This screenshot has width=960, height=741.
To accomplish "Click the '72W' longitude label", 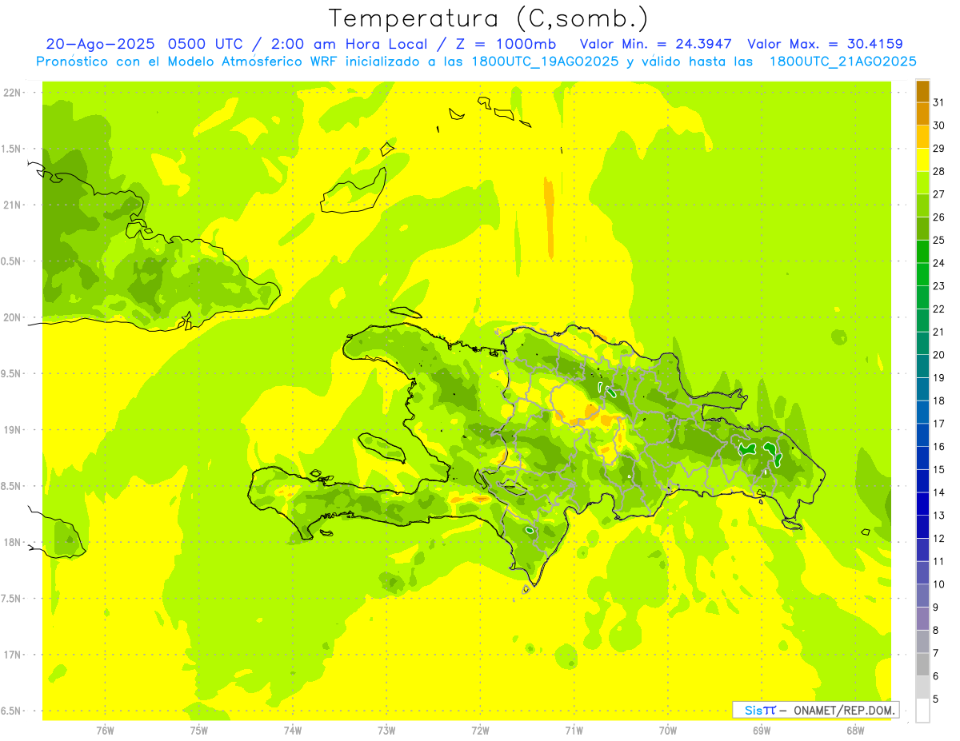I will pyautogui.click(x=480, y=731).
